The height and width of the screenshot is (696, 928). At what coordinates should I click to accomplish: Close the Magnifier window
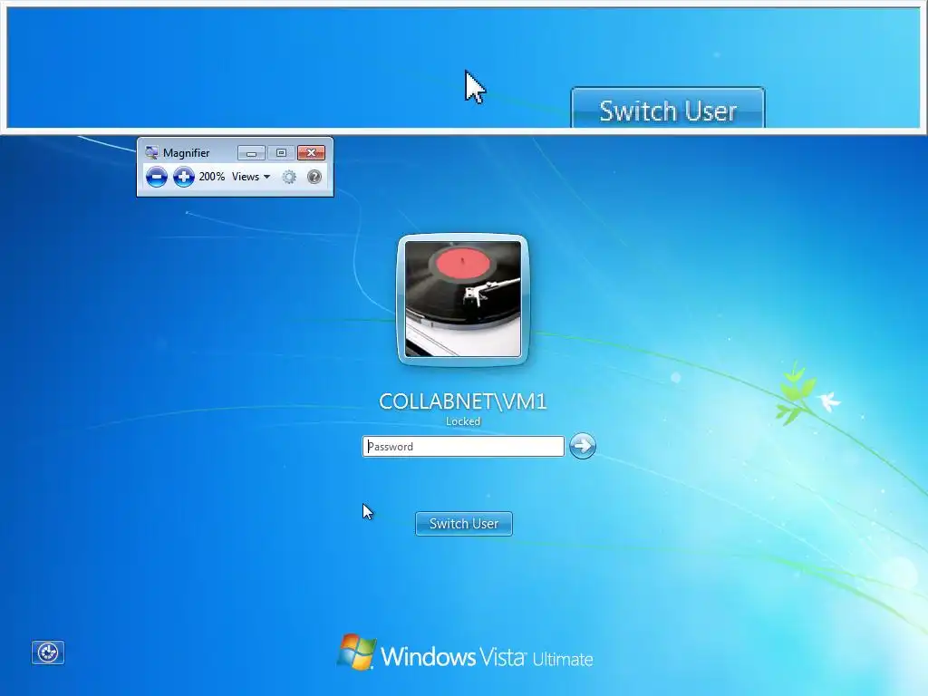312,153
